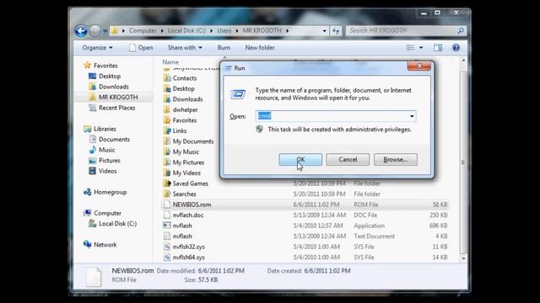540x303 pixels.
Task: Refresh the folder view
Action: 336,31
